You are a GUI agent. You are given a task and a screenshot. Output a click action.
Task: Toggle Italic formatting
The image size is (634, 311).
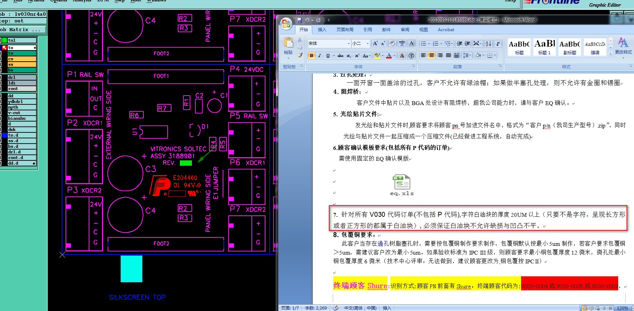coord(319,56)
